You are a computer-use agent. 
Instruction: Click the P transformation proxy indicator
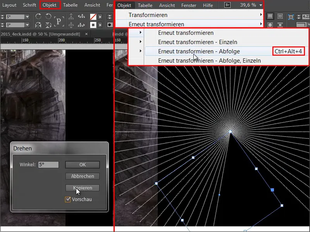tap(59, 21)
